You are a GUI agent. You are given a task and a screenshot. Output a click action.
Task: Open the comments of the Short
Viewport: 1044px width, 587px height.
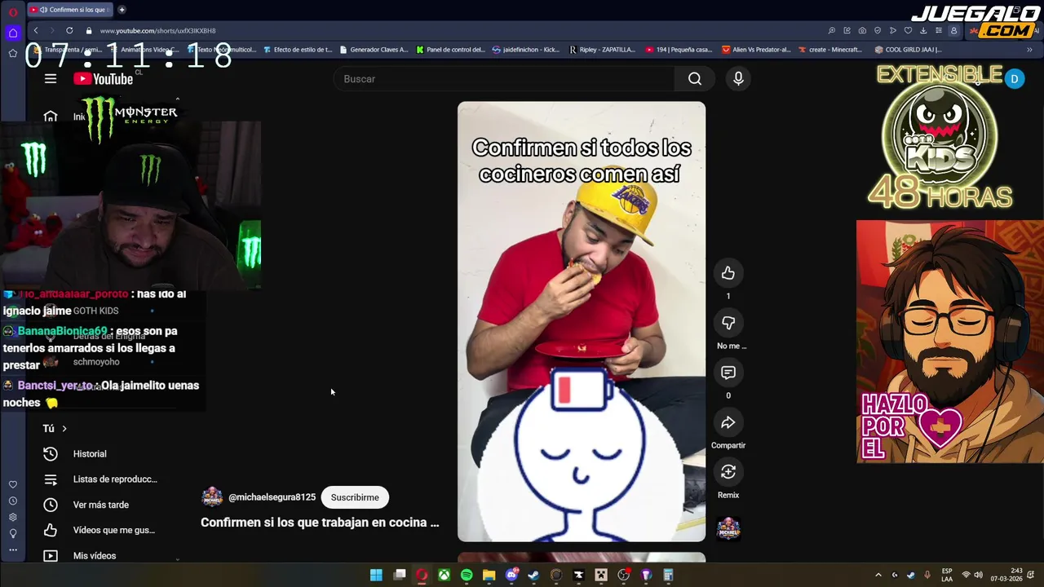coord(728,373)
